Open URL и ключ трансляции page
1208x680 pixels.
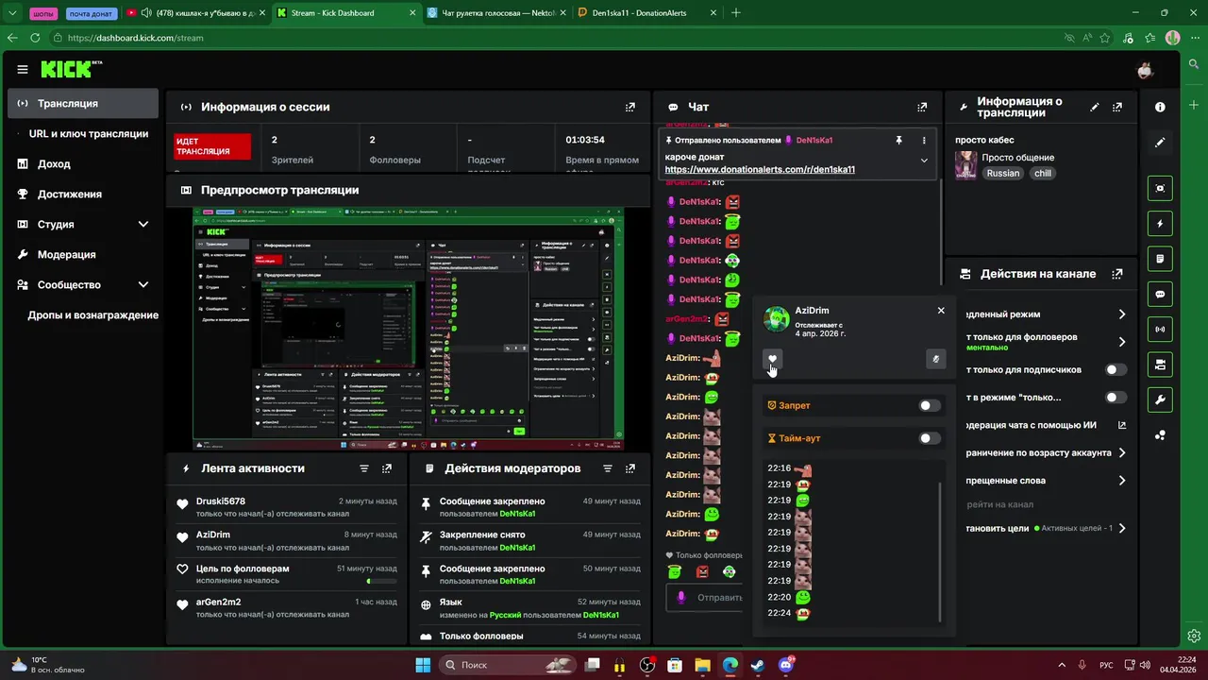[x=88, y=134]
